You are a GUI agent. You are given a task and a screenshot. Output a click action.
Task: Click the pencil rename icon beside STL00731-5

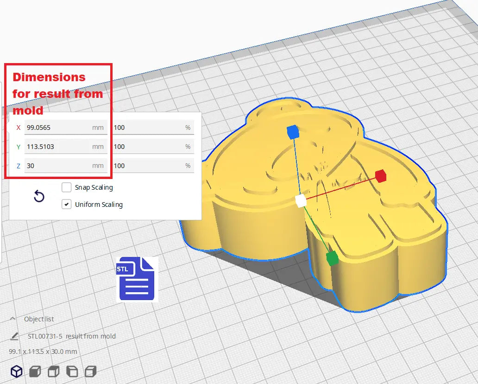[14, 336]
